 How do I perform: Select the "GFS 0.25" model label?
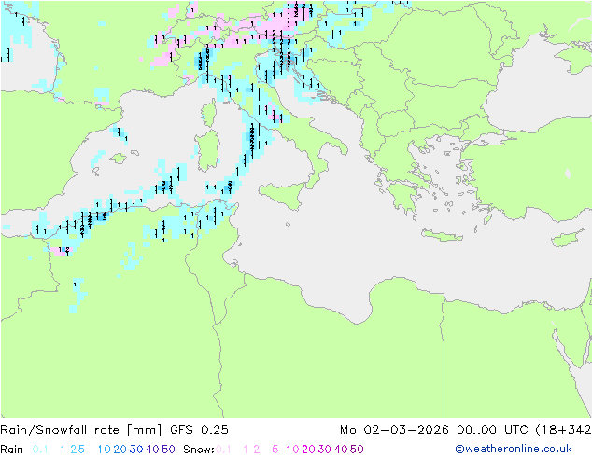point(199,430)
